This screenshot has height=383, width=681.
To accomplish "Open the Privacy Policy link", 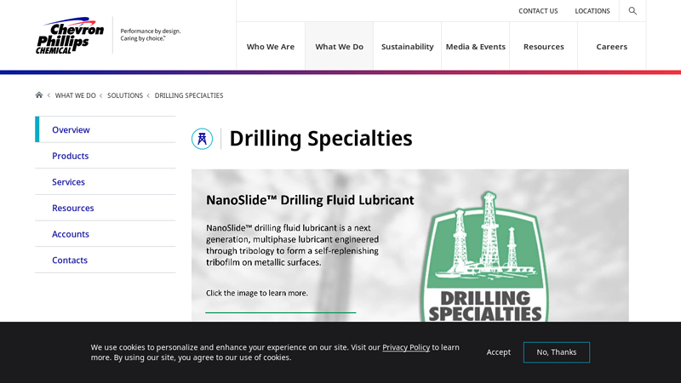I will tap(406, 347).
